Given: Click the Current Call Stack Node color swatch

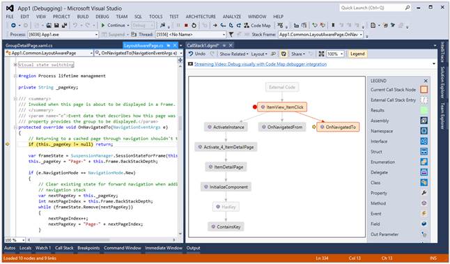Looking at the screenshot, I should coord(424,90).
